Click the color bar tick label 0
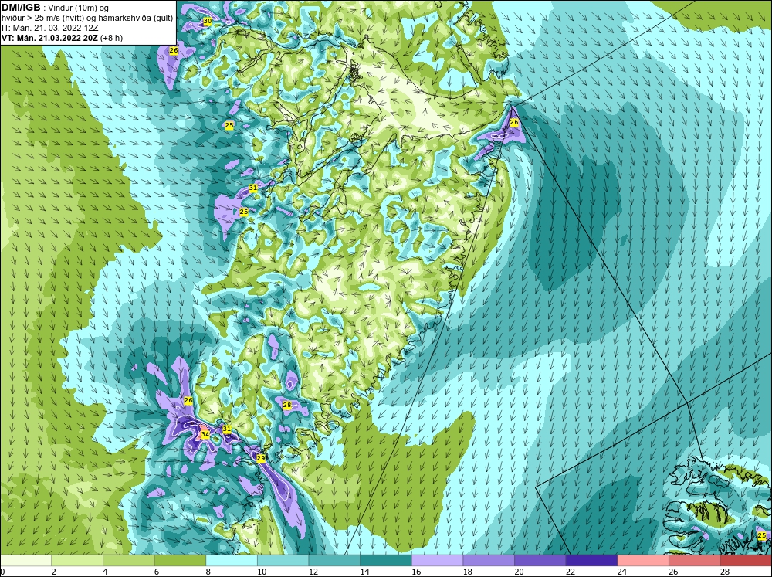772x577 pixels. [2, 572]
